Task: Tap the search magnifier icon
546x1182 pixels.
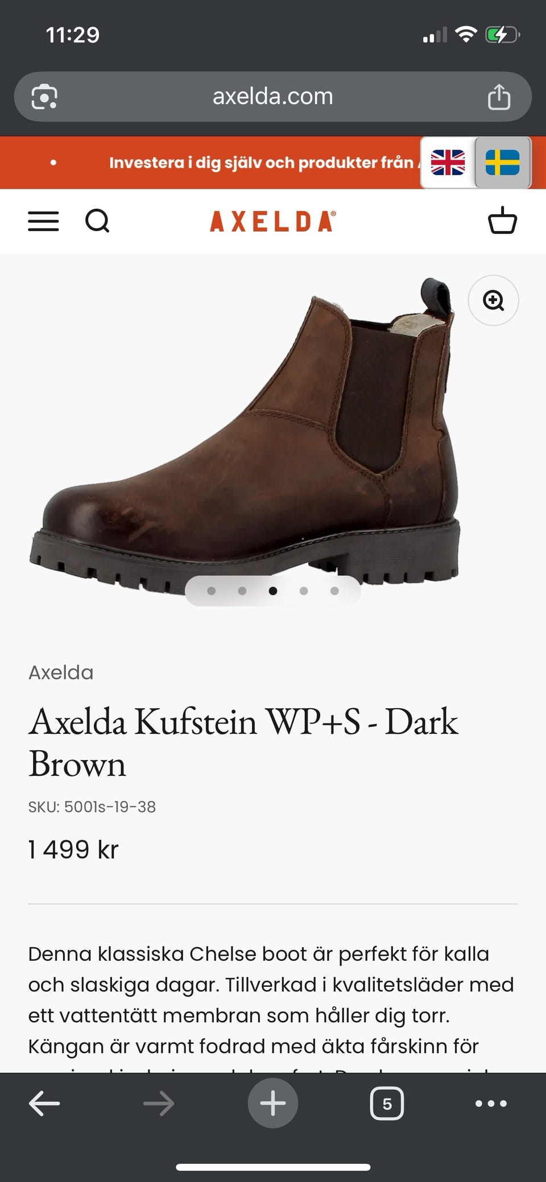Action: point(97,221)
